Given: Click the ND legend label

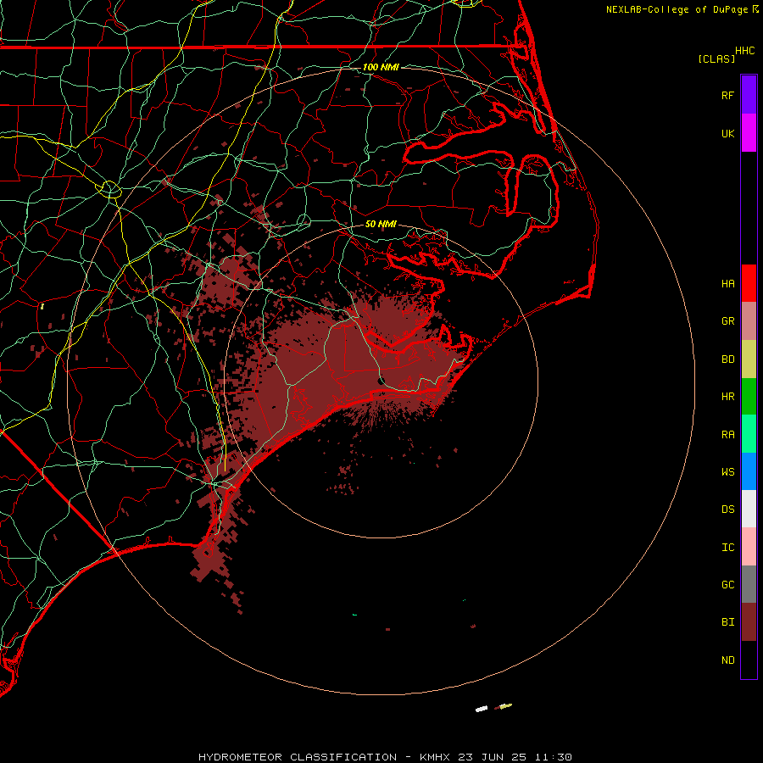Looking at the screenshot, I should tap(727, 660).
